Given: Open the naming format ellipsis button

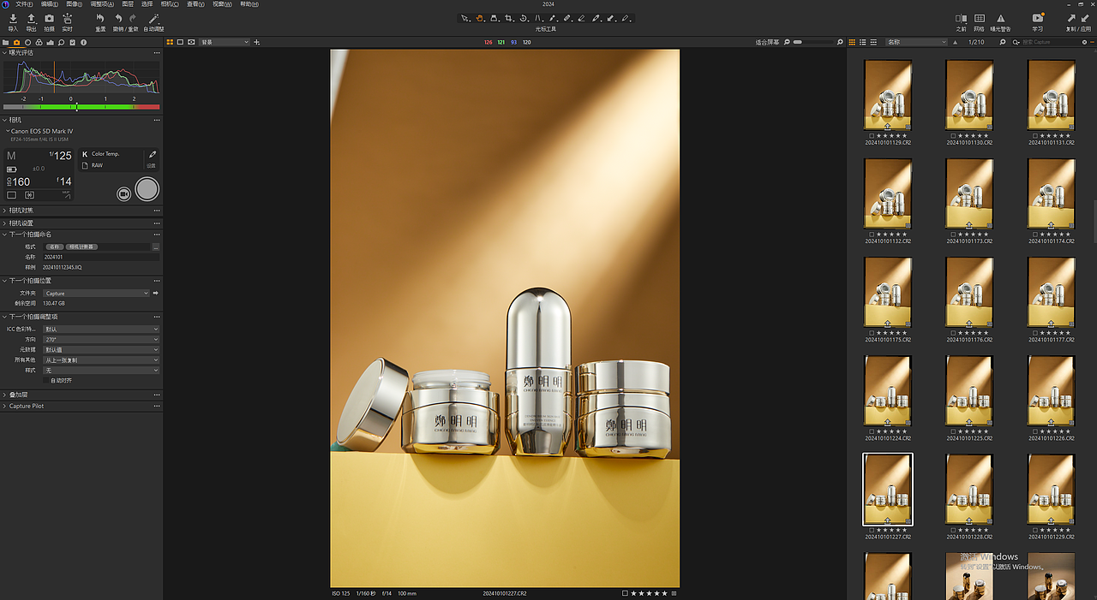Looking at the screenshot, I should [x=155, y=247].
